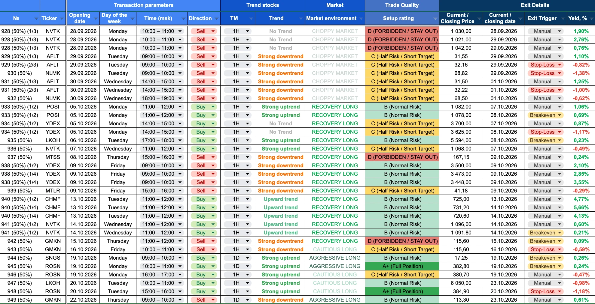Open filter icon on № column header
The height and width of the screenshot is (304, 595).
click(x=36, y=18)
